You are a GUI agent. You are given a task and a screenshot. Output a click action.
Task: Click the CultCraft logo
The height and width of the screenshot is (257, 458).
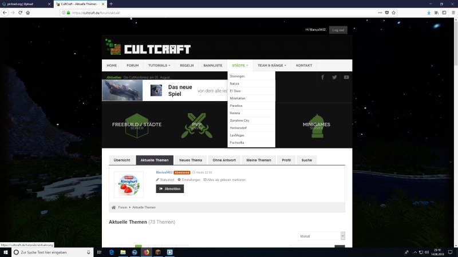click(148, 49)
